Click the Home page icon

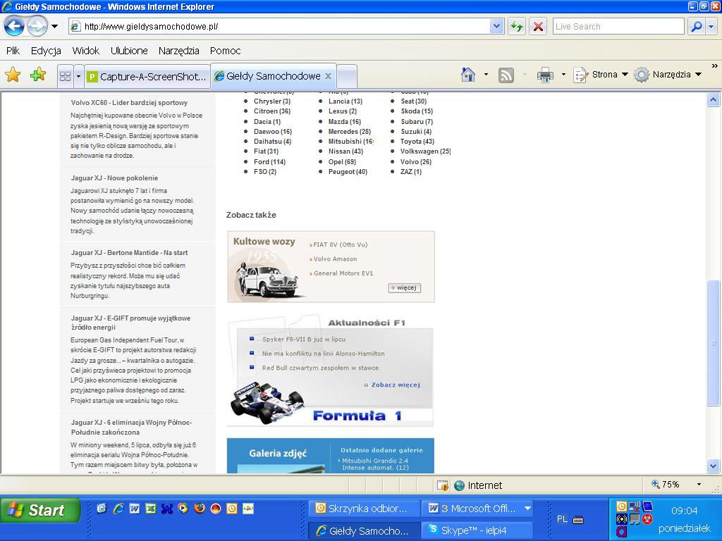coord(468,75)
